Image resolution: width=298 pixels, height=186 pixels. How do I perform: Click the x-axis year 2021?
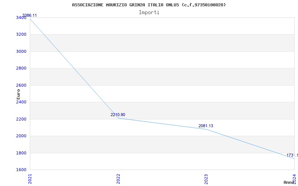30,179
